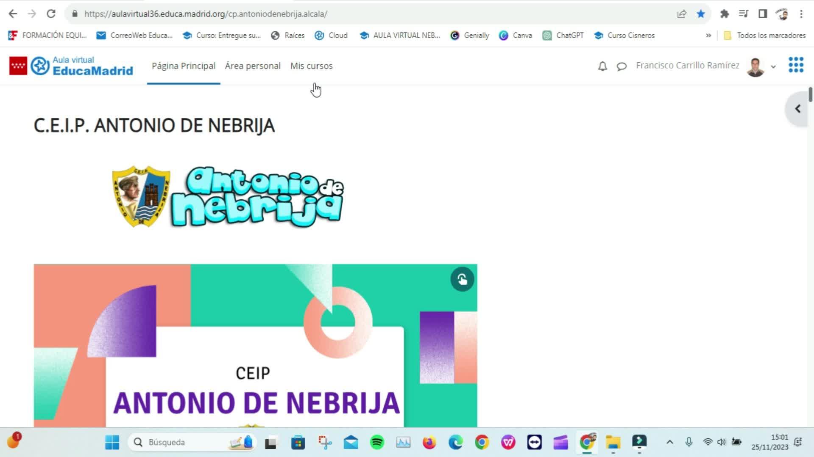Click the interactive hand icon on banner
The height and width of the screenshot is (457, 814).
click(462, 279)
